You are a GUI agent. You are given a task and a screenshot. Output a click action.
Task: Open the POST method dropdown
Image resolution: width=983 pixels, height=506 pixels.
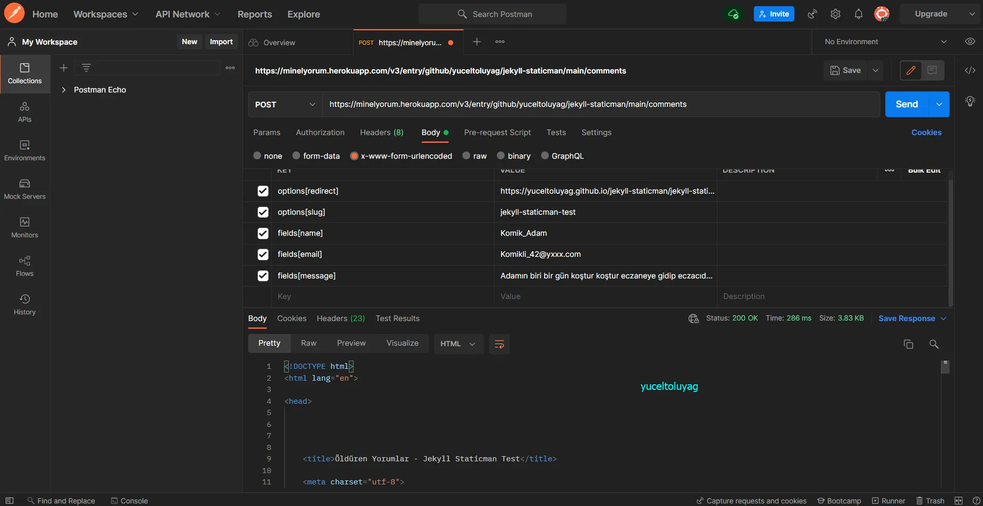click(x=285, y=104)
